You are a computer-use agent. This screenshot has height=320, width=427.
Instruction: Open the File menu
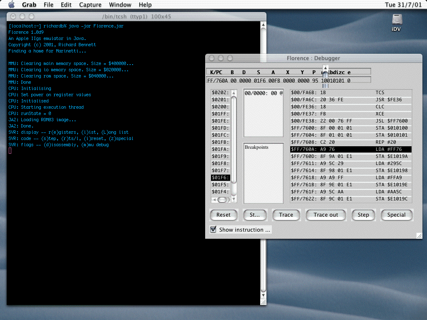coord(48,5)
